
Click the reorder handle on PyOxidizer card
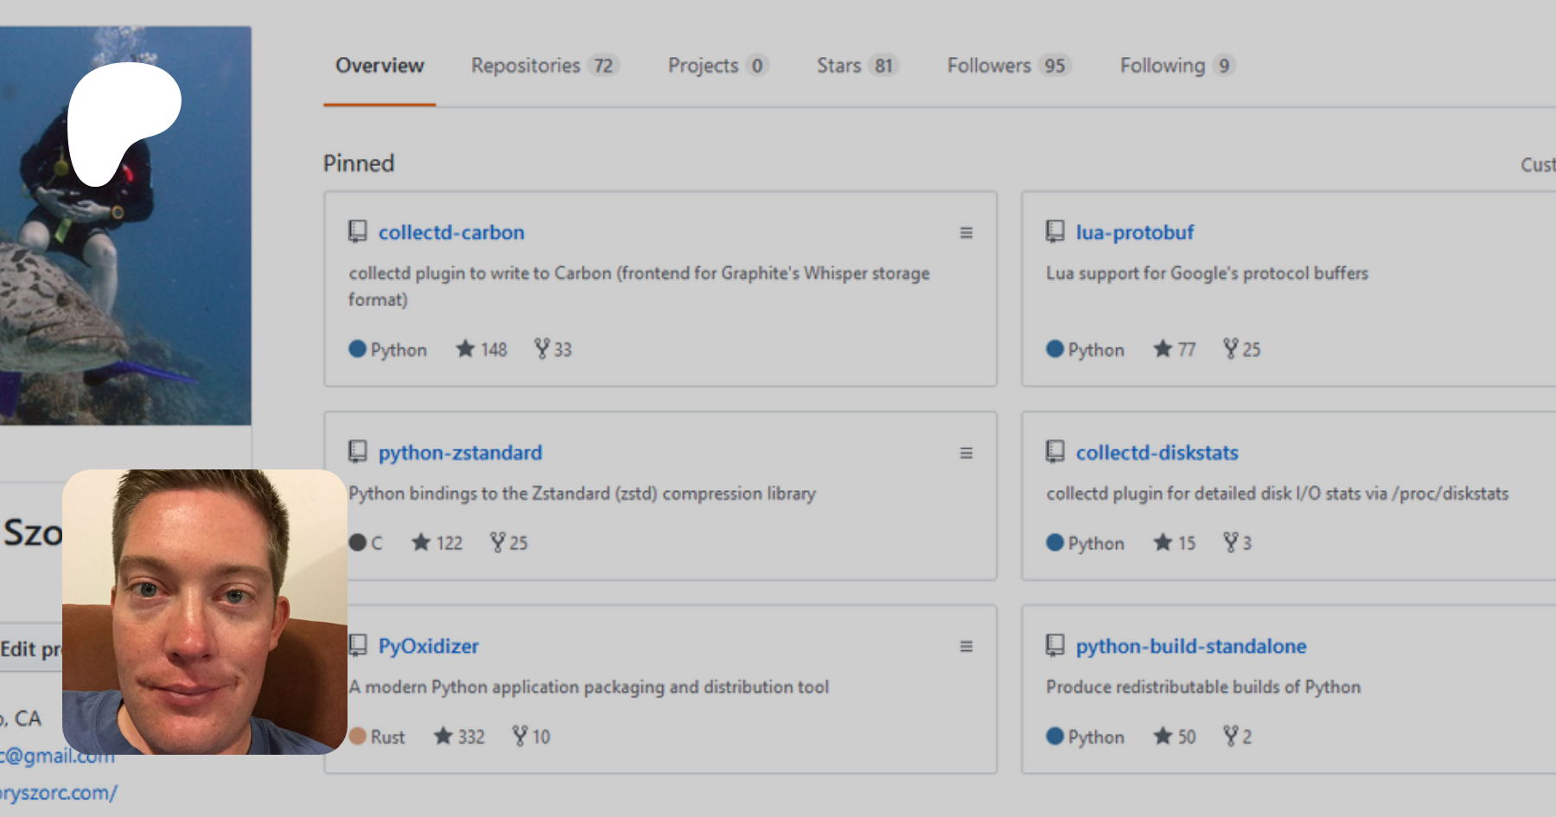pos(966,647)
